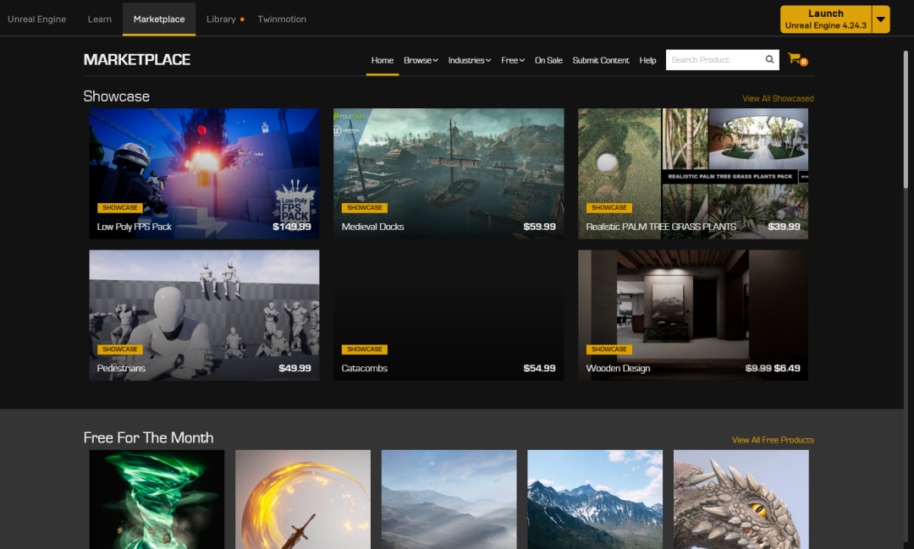Click the SHOWCASE badge on Catacombs
This screenshot has height=549, width=914.
tap(364, 349)
